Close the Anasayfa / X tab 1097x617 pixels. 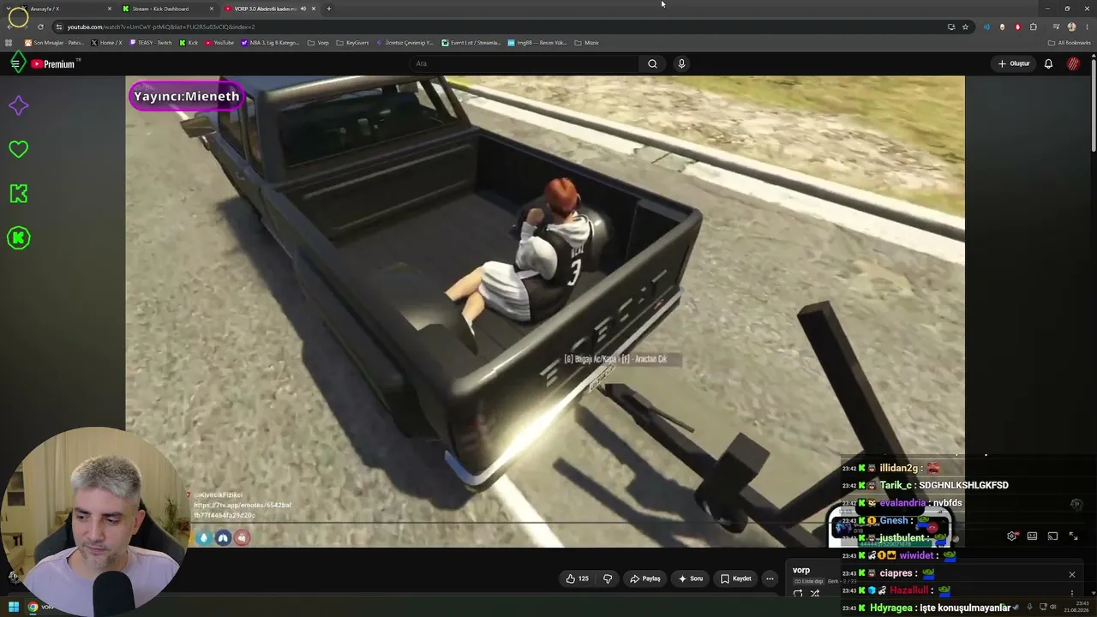[x=109, y=9]
